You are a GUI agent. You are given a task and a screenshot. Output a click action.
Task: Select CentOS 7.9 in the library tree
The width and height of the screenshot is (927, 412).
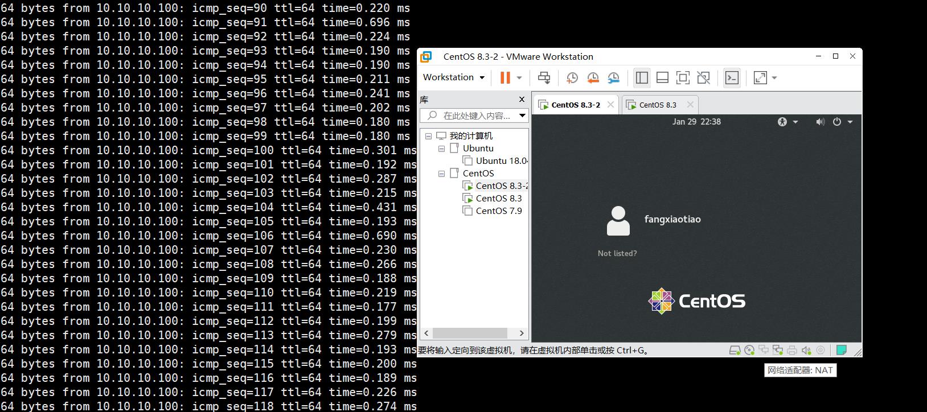(499, 211)
